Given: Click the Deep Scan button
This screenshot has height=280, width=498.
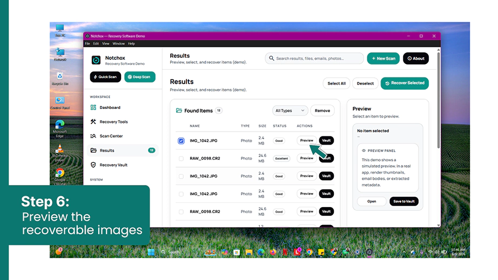Looking at the screenshot, I should [140, 77].
